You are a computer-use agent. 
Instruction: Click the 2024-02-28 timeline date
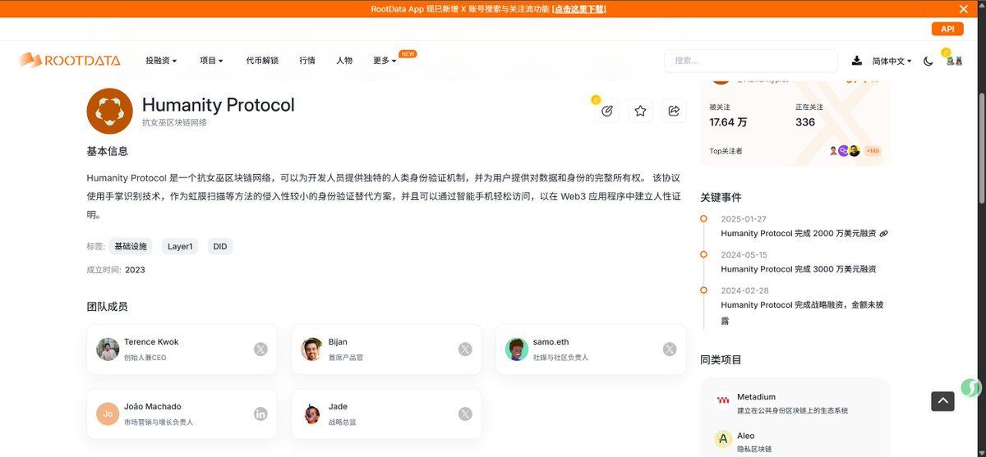click(744, 290)
